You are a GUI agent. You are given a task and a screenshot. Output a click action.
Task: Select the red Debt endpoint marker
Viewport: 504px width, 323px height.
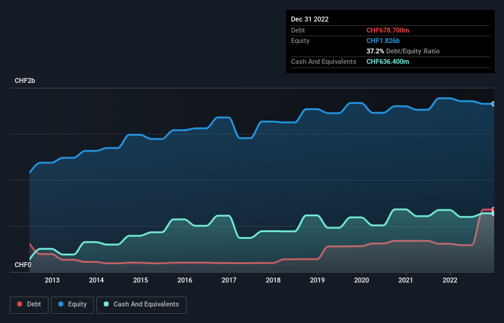point(493,209)
